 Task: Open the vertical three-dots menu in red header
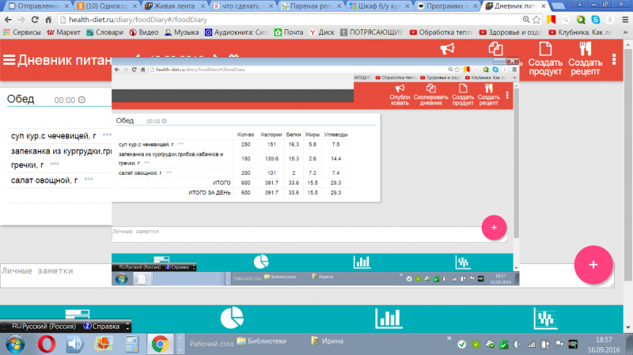(x=614, y=60)
